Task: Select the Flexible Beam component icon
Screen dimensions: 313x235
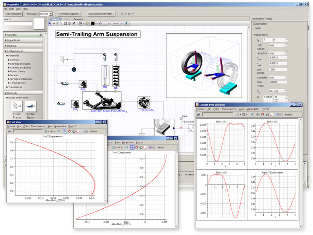Action: click(x=30, y=106)
